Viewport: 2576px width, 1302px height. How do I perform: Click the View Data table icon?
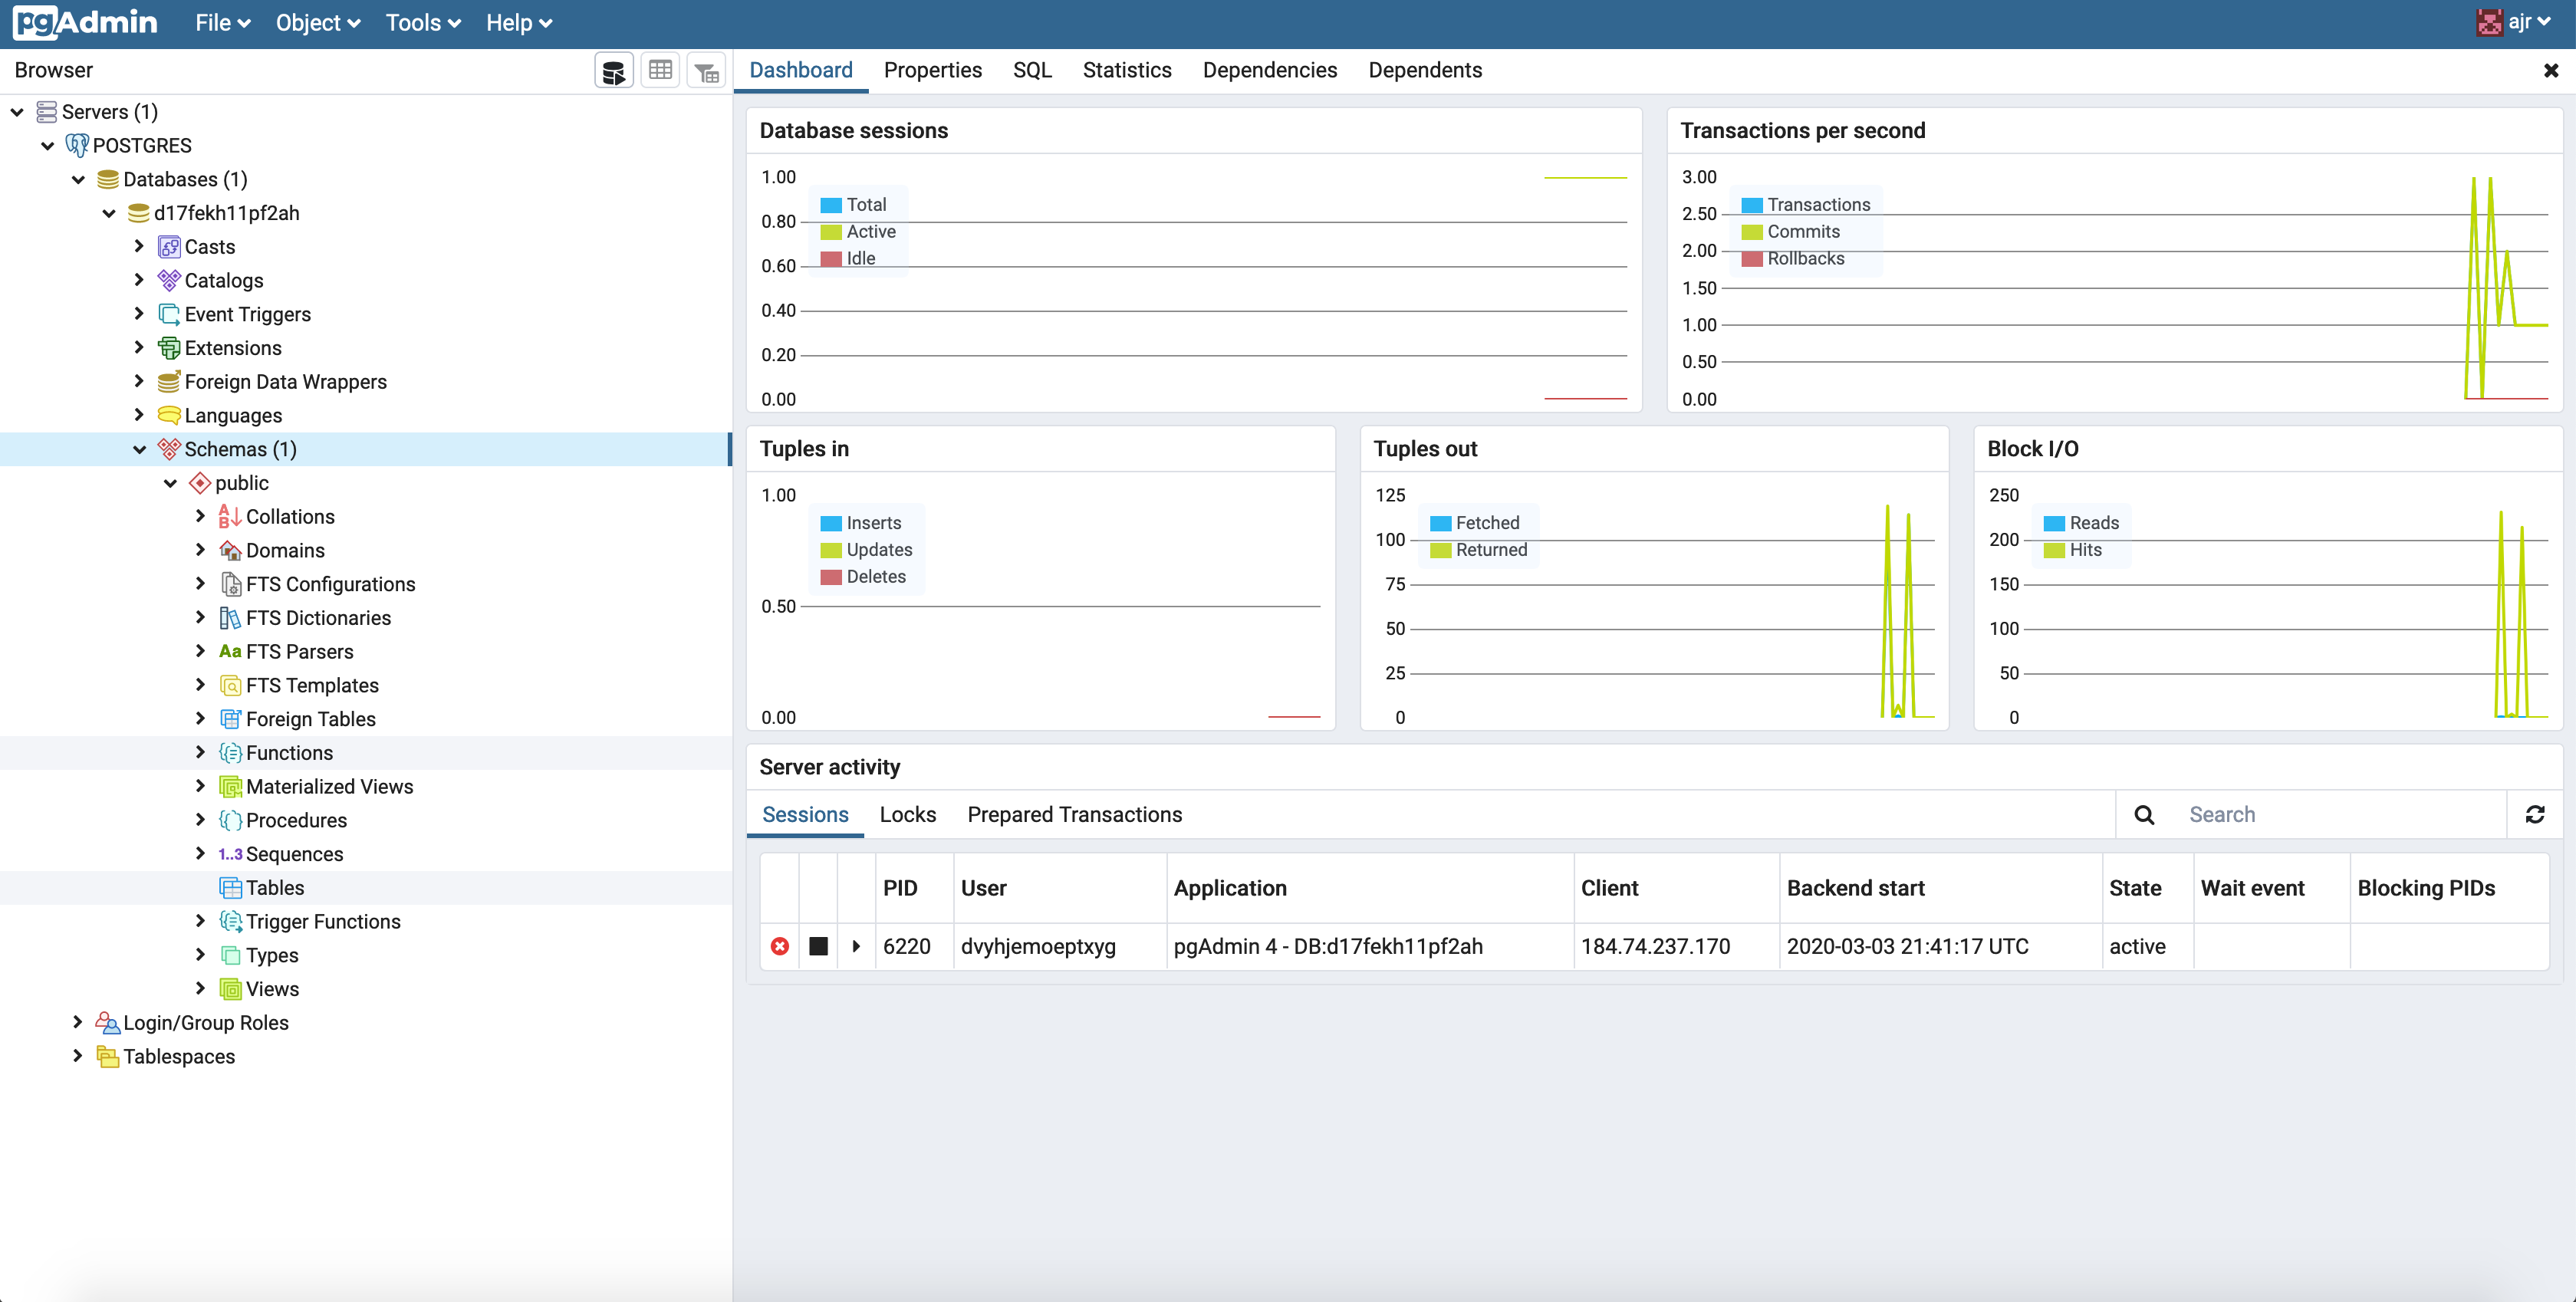tap(660, 71)
